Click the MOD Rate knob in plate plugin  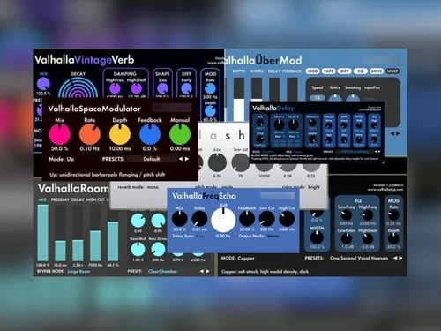click(x=393, y=214)
